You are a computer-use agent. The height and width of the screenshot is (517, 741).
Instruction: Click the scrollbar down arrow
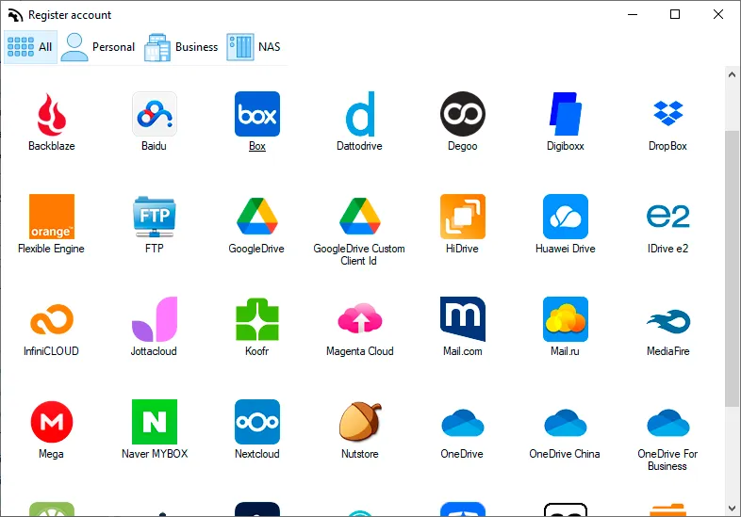tap(732, 509)
